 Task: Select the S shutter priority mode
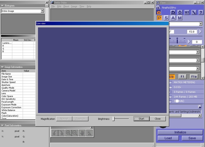coord(166,18)
